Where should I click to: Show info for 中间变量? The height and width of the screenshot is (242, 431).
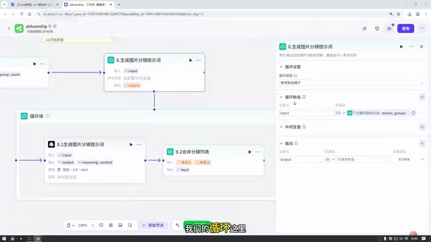(304, 127)
